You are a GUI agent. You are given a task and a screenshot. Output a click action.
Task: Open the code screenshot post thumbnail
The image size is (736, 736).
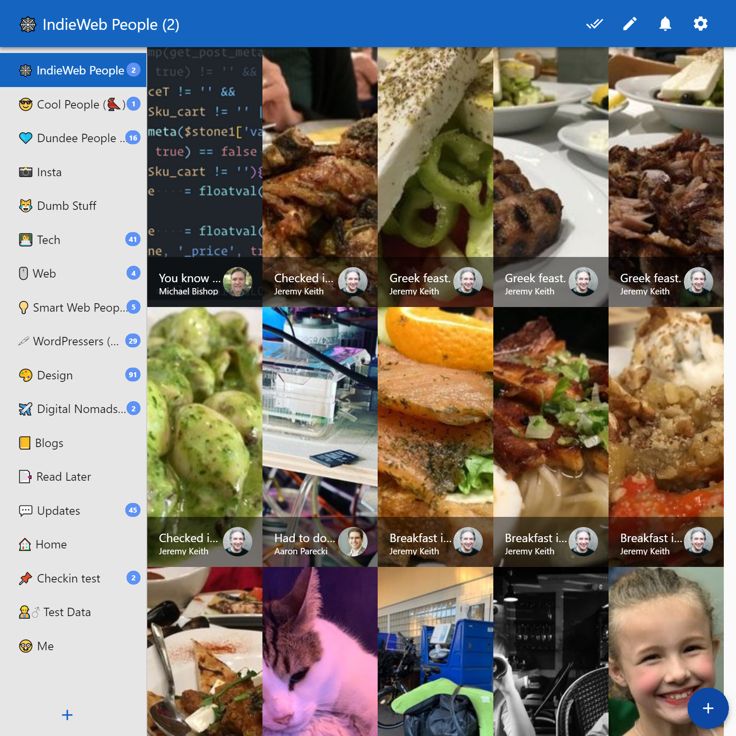click(205, 151)
